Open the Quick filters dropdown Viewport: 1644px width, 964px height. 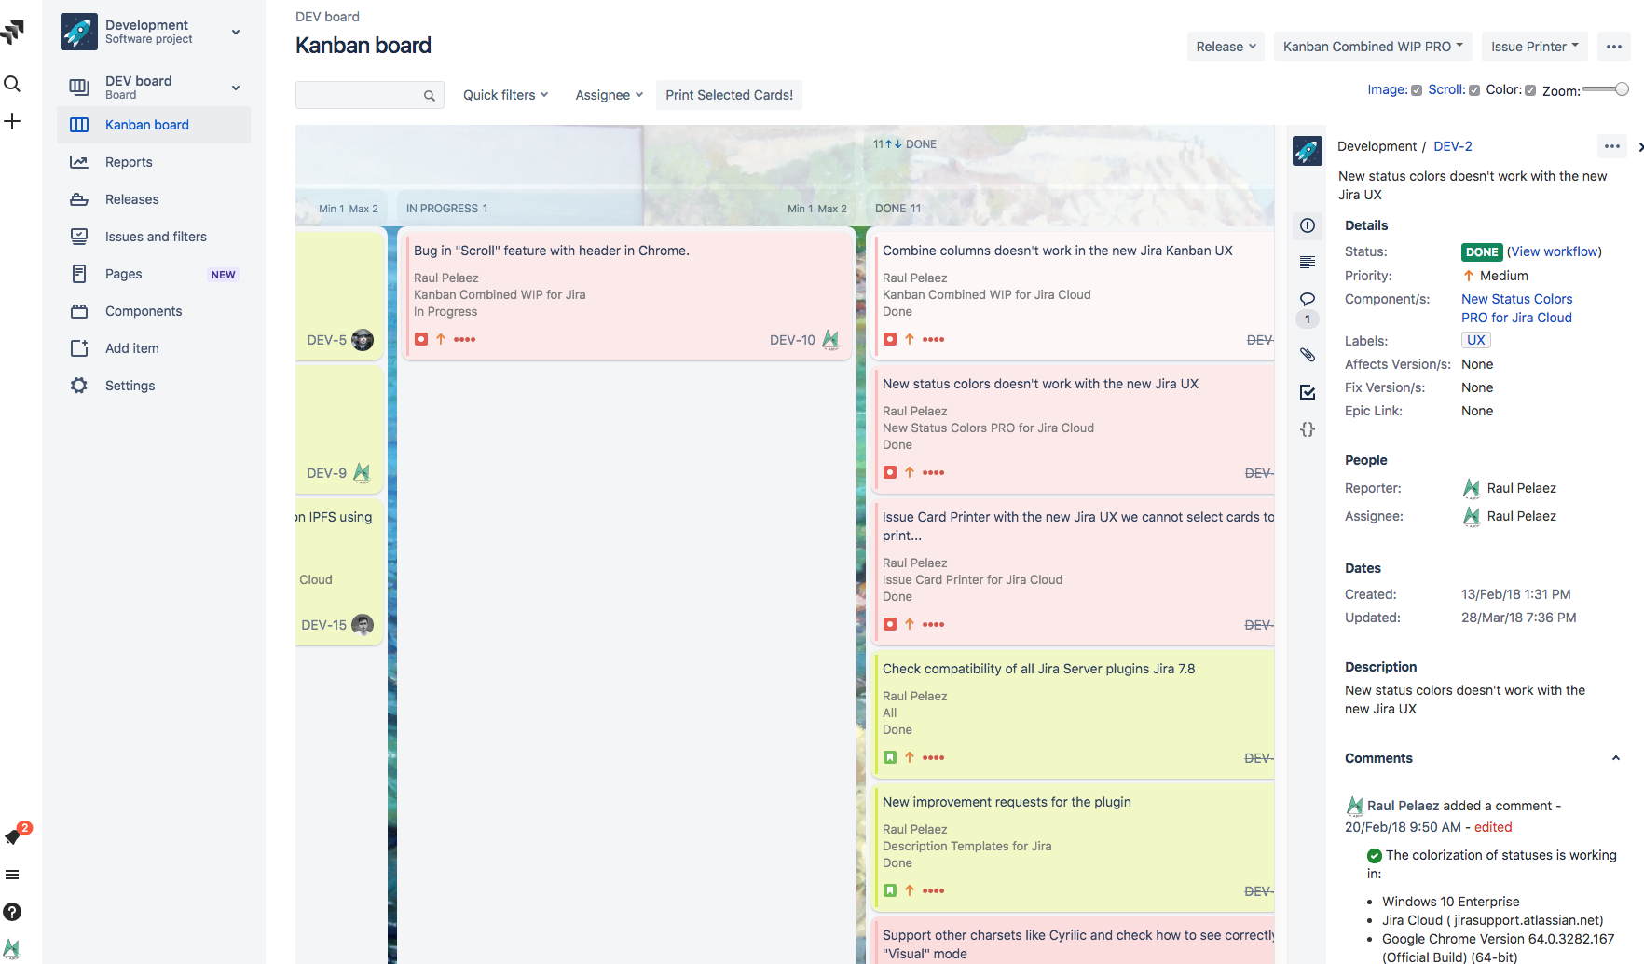click(x=505, y=95)
